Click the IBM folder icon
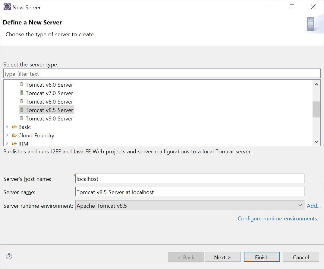 pos(14,143)
